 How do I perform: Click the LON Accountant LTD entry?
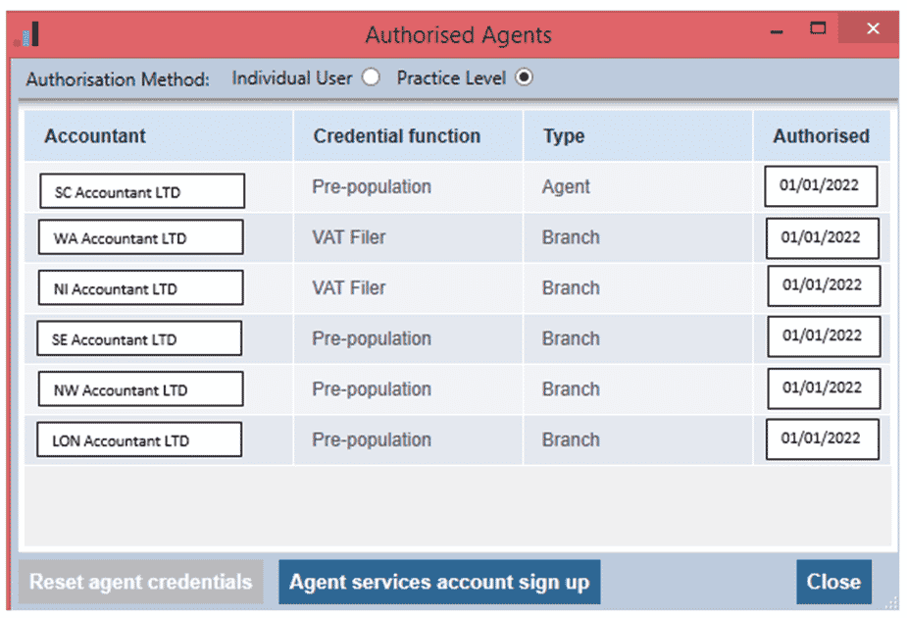click(x=138, y=439)
